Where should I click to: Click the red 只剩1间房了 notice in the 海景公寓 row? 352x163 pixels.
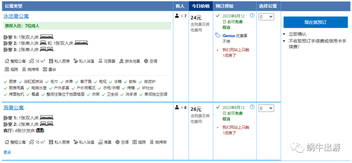(236, 130)
